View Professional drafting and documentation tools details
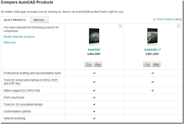The height and width of the screenshot is (124, 184). (32, 73)
